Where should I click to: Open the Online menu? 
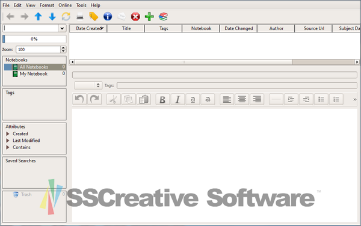click(x=65, y=5)
